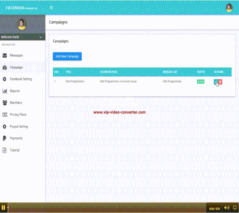Click the MESSAGE LIST column header
Screen dimensions: 239x213
170,72
